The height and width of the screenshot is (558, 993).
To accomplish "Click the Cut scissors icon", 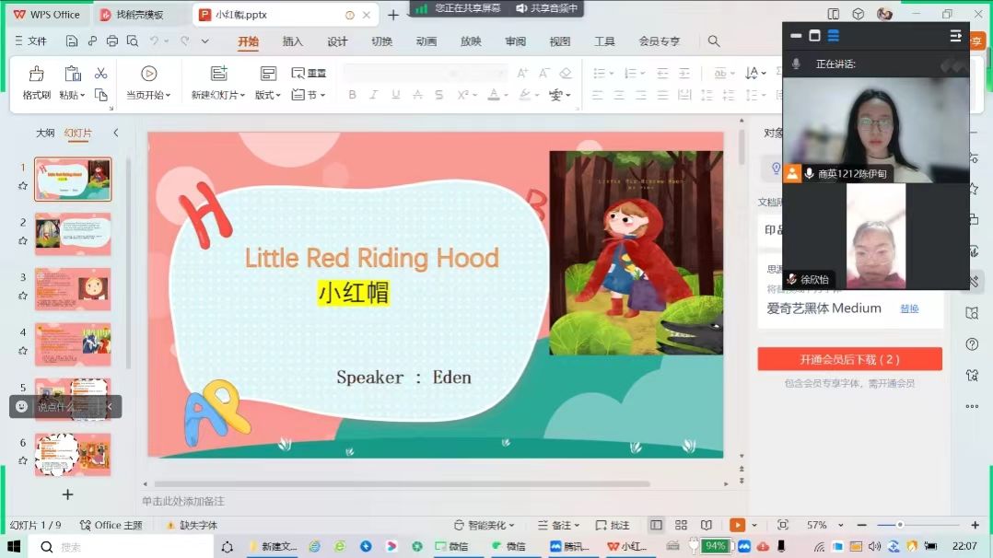I will tap(100, 73).
